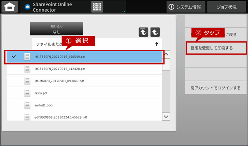
Task: Select the Test-k.pdf document icon
Action: (x=27, y=93)
